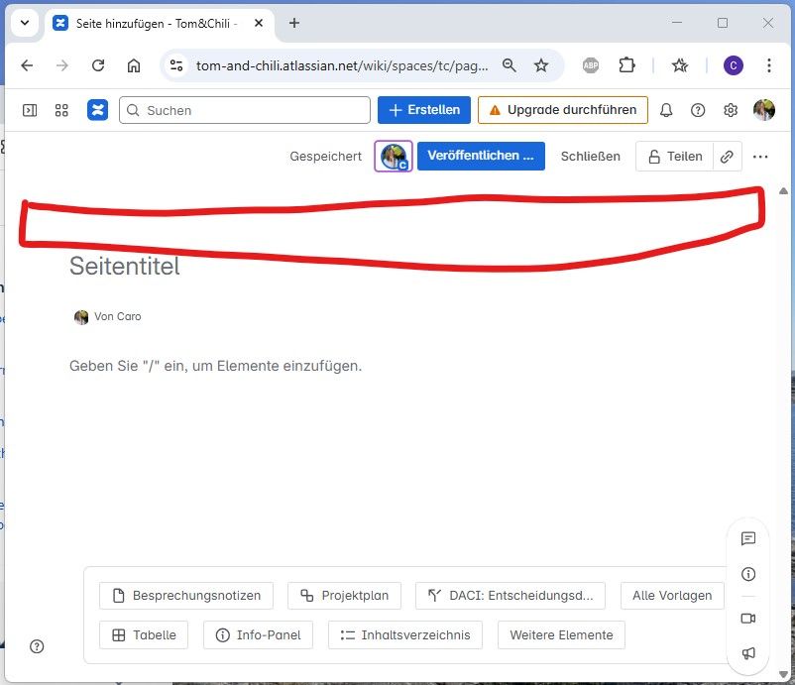795x685 pixels.
Task: Click the scrollbar up arrow
Action: [x=783, y=191]
